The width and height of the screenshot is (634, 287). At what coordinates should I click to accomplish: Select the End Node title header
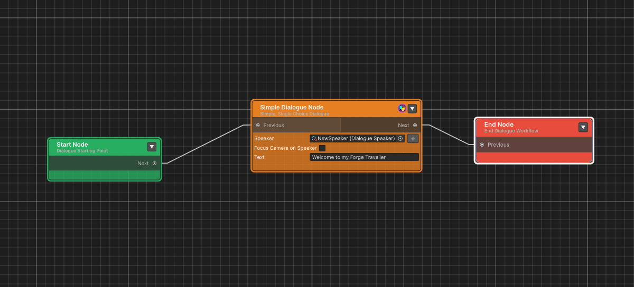(499, 125)
